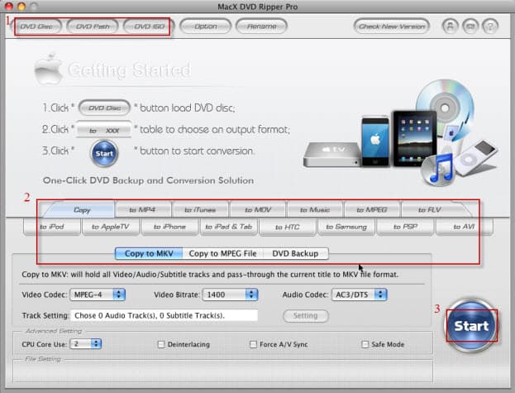This screenshot has width=515, height=393.
Task: Choose the to iPod tab
Action: coord(52,227)
